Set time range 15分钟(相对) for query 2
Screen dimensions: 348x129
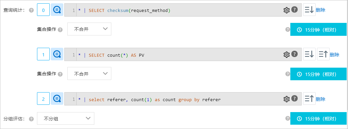click(318, 119)
